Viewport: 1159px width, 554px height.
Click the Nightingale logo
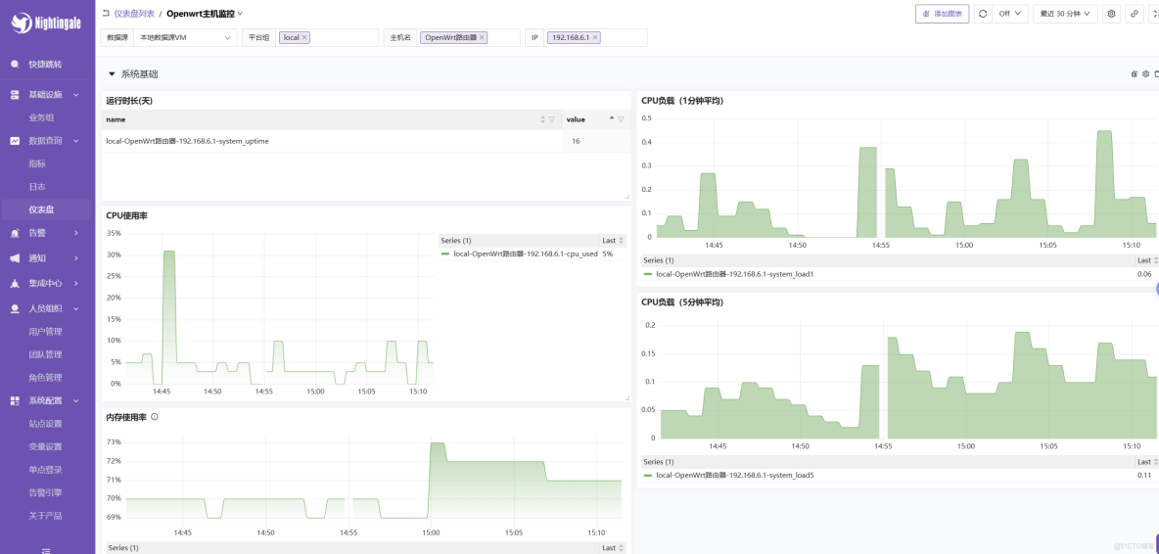point(47,22)
